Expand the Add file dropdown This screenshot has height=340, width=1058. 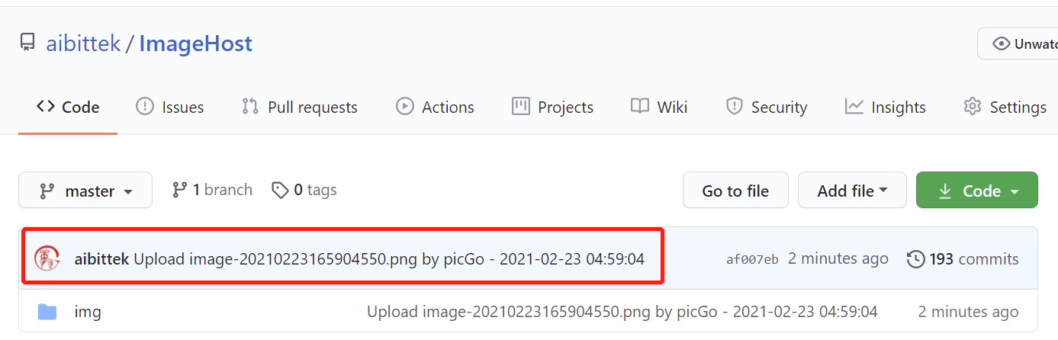click(x=852, y=191)
